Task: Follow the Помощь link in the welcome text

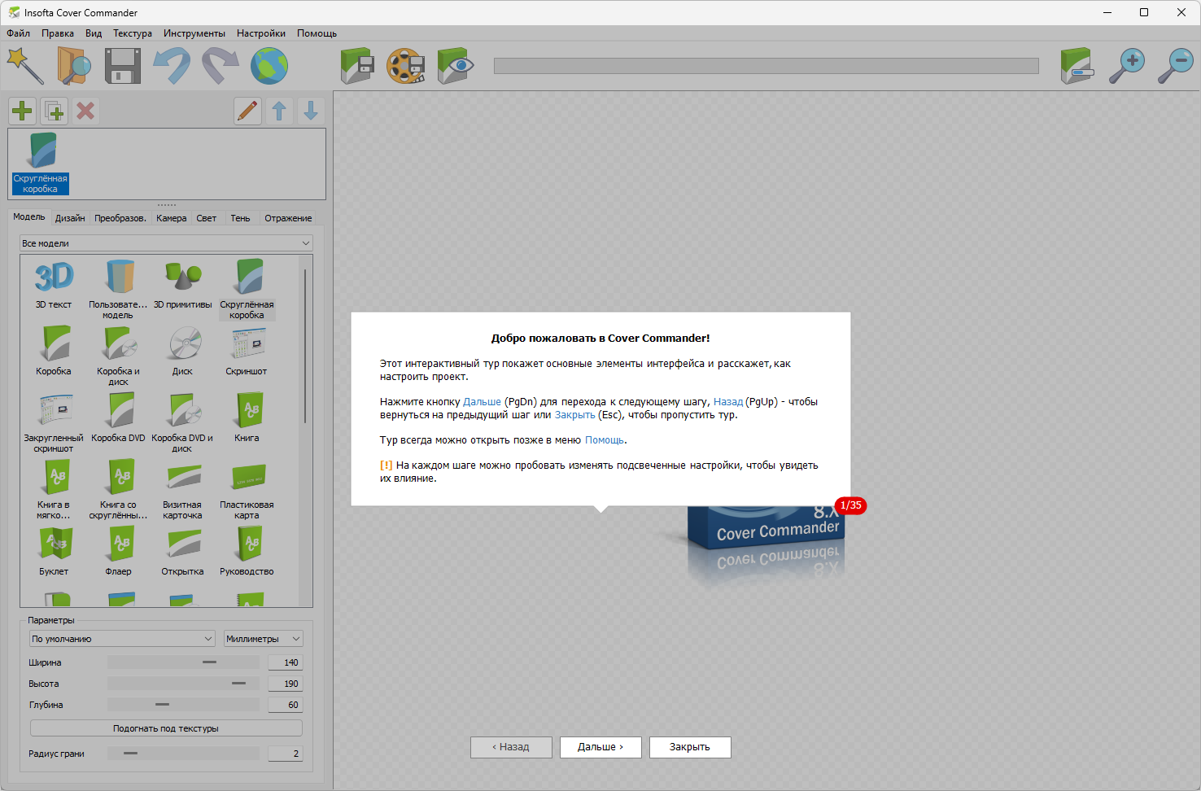Action: point(605,440)
